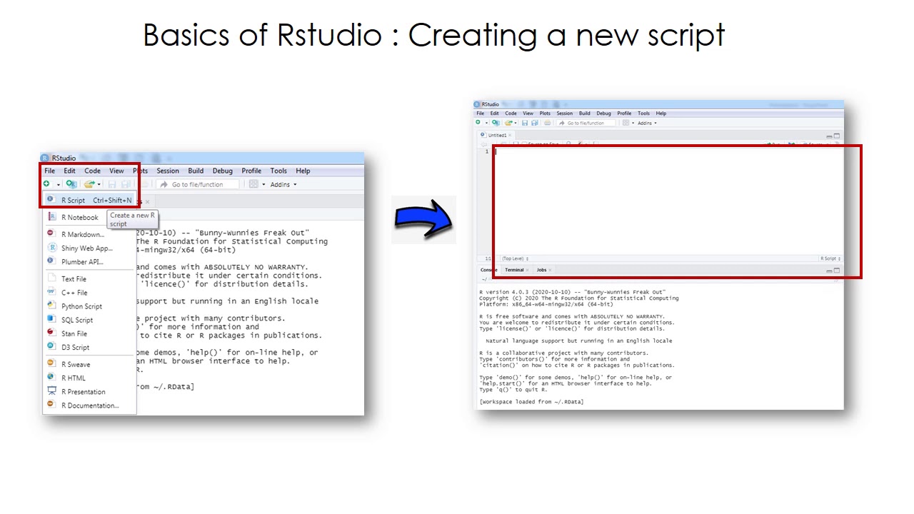Screen dimensions: 914x514
Task: Click the R Presentation icon
Action: (x=51, y=391)
